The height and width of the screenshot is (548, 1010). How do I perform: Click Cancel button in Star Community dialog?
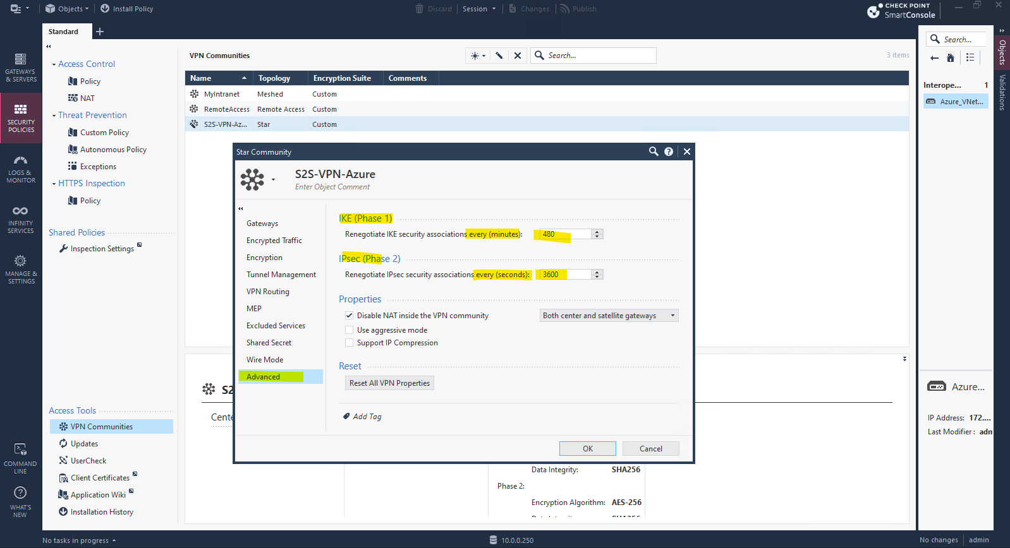coord(651,448)
